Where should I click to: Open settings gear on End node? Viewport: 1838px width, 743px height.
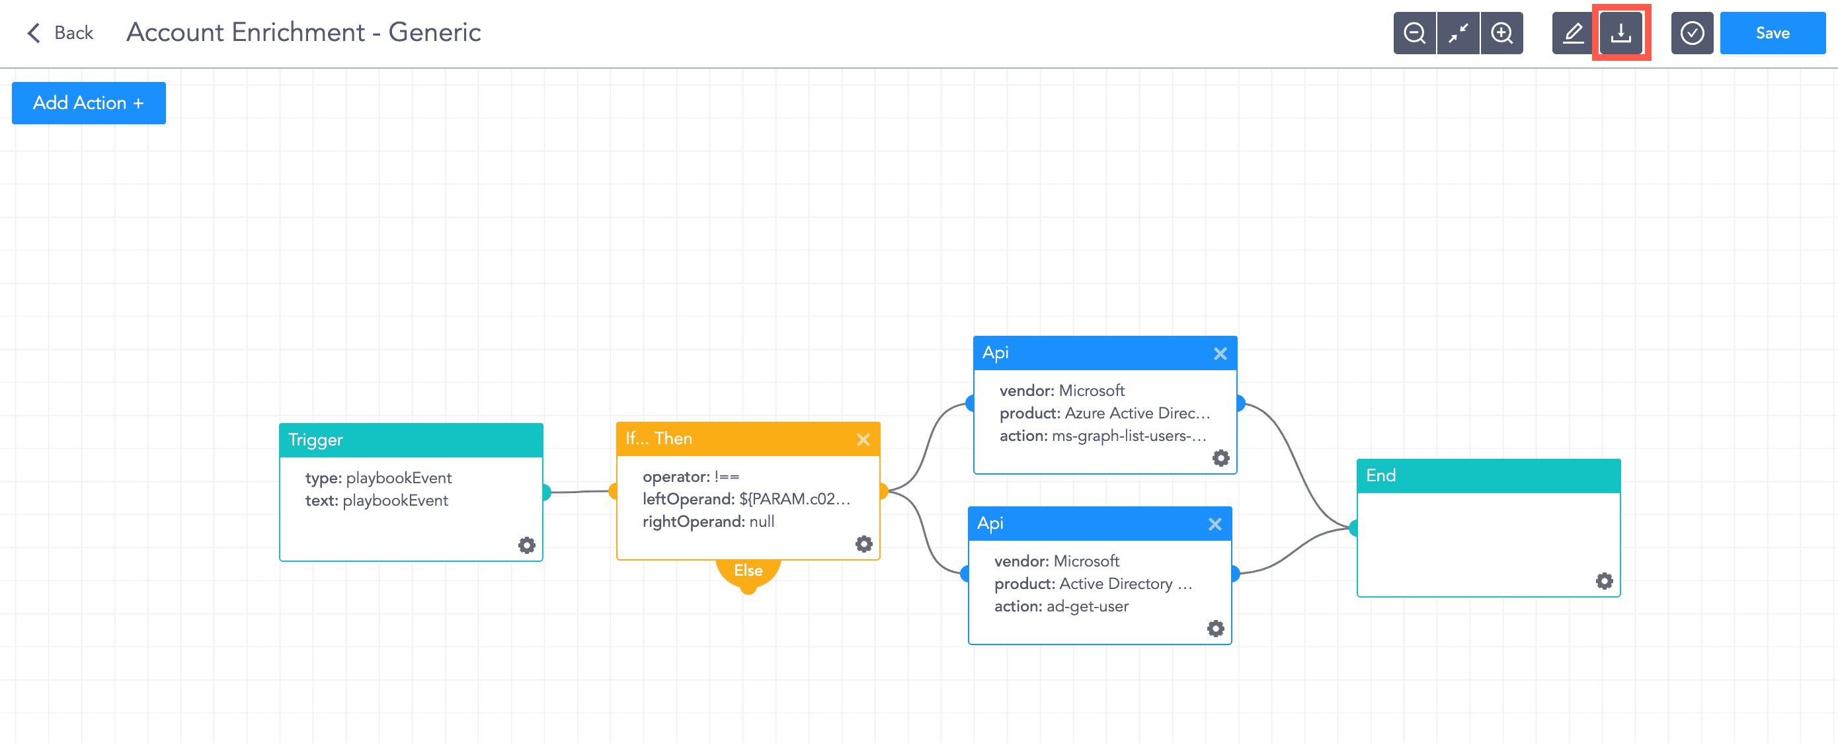pos(1604,580)
